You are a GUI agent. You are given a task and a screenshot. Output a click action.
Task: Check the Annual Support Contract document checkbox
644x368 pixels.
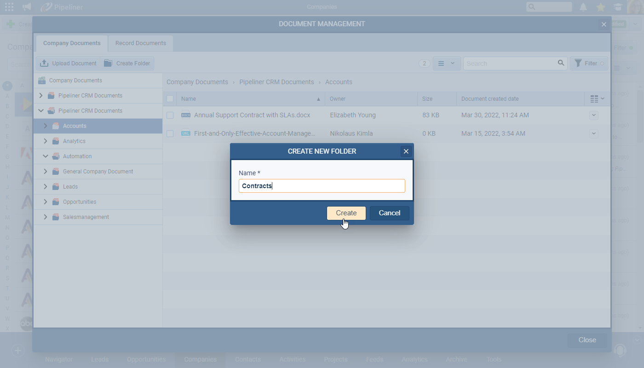pos(170,115)
